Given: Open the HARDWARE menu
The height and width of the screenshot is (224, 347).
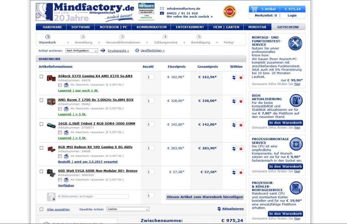Looking at the screenshot, I should point(52,27).
